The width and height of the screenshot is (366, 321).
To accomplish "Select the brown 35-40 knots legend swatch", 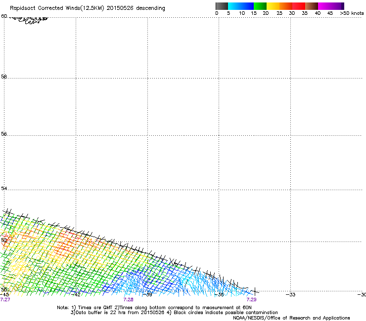I will click(312, 6).
